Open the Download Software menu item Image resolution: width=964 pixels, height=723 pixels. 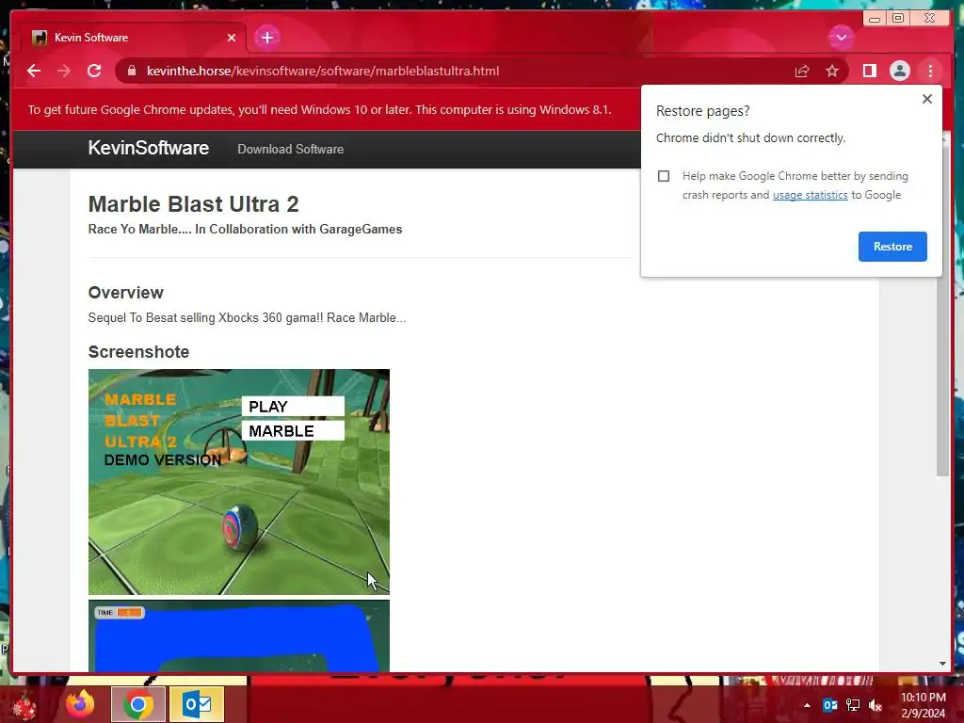290,149
